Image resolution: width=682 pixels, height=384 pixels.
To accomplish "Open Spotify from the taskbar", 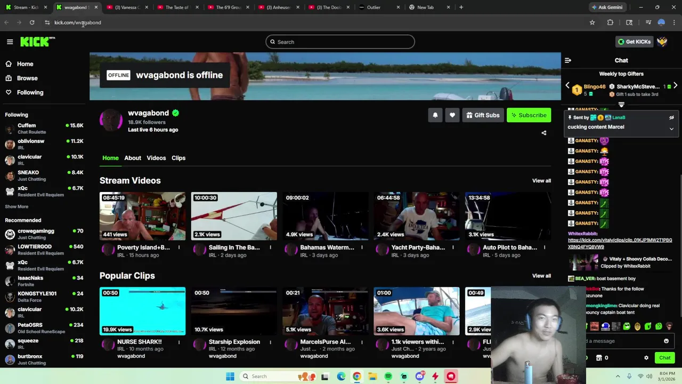I will point(388,377).
